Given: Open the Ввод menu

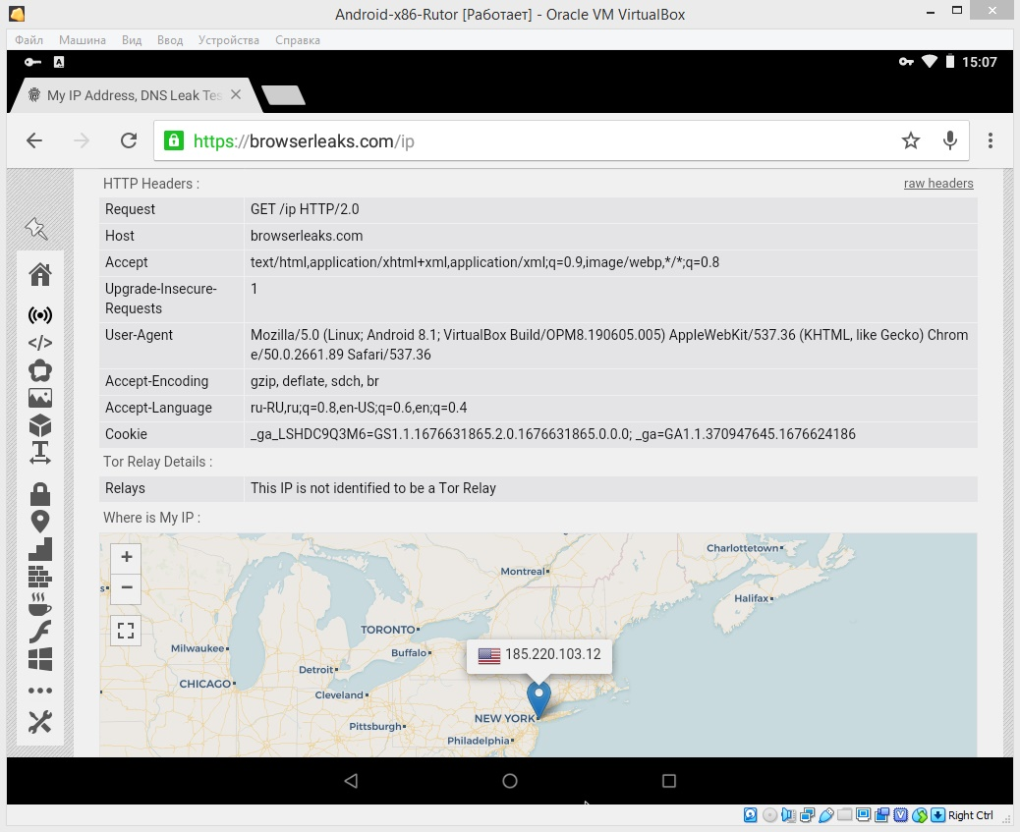Looking at the screenshot, I should [170, 40].
